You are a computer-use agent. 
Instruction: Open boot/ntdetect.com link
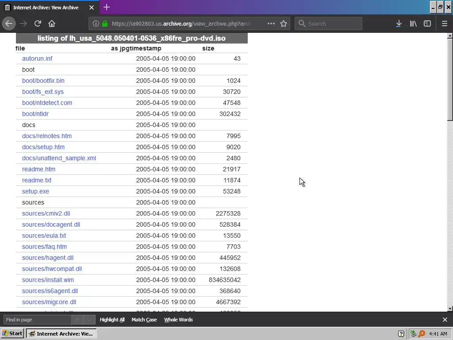point(47,103)
